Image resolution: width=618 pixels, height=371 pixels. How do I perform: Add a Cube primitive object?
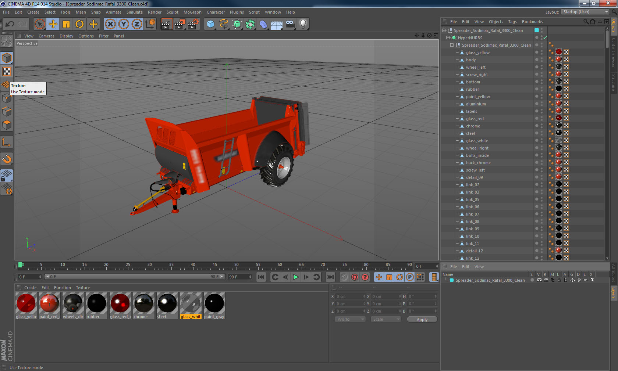pyautogui.click(x=210, y=24)
